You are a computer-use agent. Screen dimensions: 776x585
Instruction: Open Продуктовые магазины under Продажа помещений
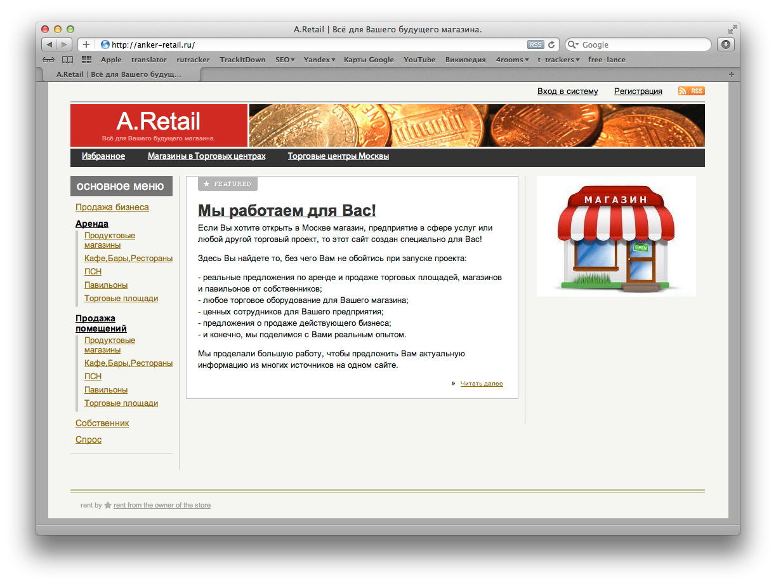(110, 345)
